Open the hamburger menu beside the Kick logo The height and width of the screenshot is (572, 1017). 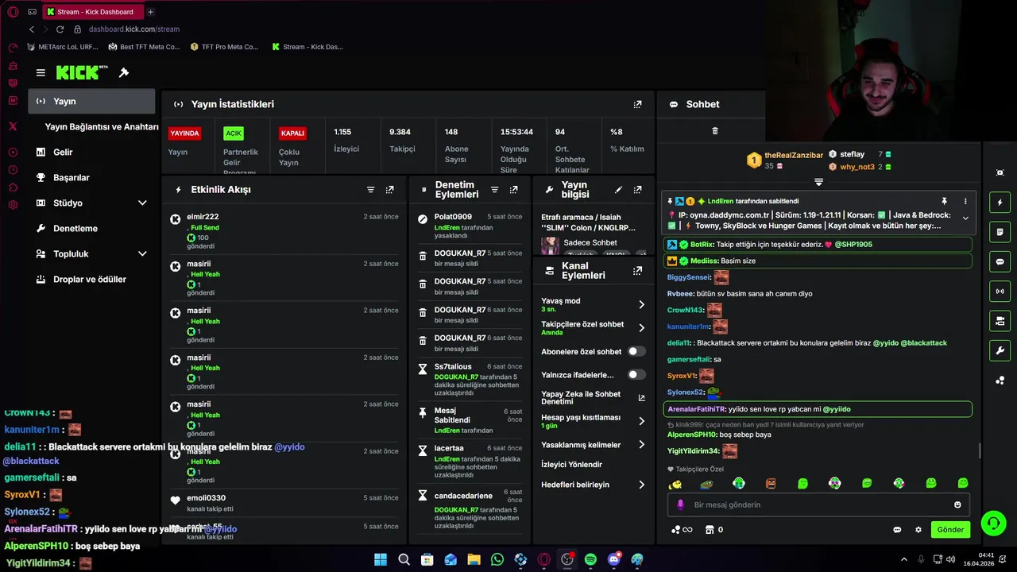click(41, 72)
